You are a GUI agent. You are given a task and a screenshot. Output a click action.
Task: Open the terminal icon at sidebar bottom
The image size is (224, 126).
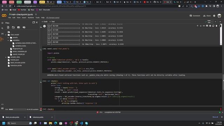2,108
